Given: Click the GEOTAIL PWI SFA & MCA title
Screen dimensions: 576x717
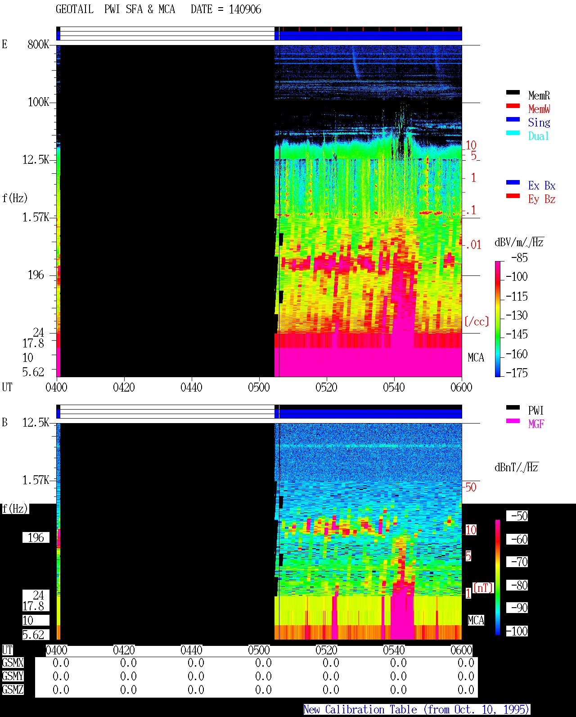Looking at the screenshot, I should (115, 9).
